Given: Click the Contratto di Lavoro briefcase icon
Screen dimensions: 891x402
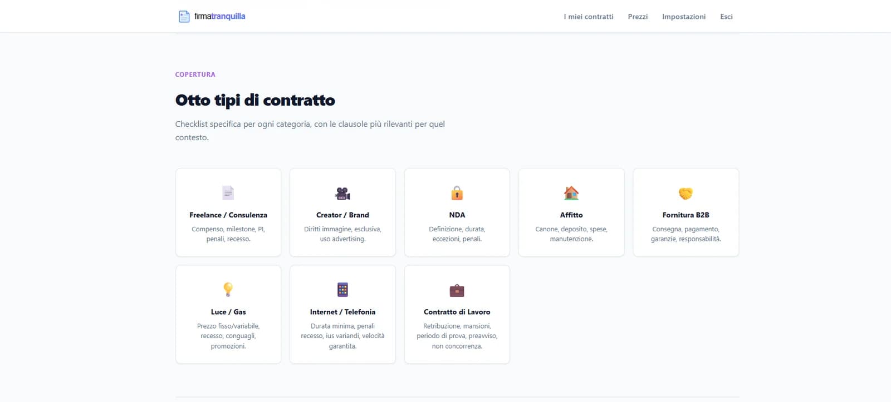Looking at the screenshot, I should pyautogui.click(x=457, y=290).
